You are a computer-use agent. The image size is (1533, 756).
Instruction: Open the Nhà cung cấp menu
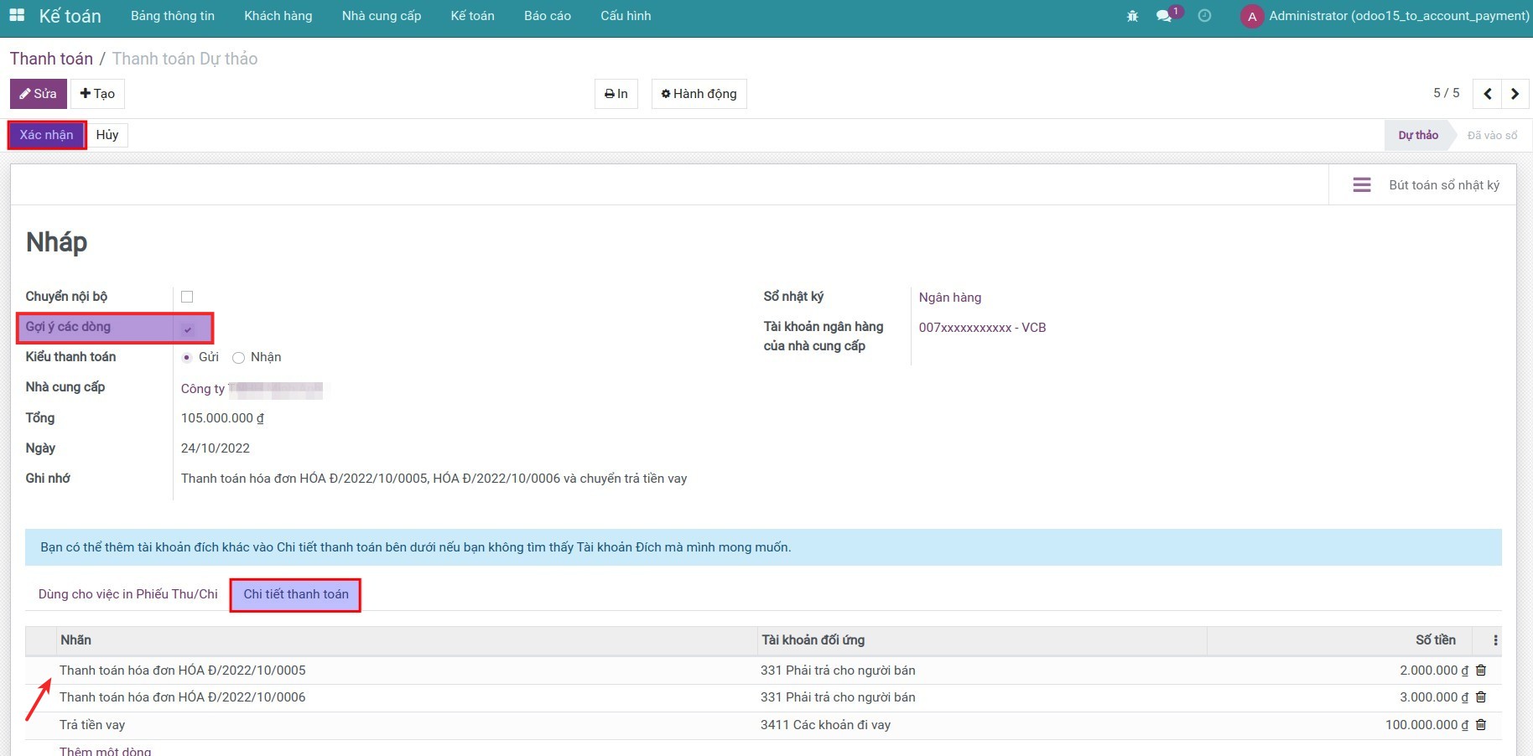[x=381, y=16]
